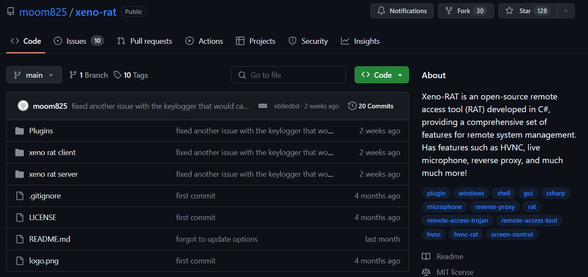The image size is (588, 277).
Task: Open the moom825 owner profile link
Action: coord(43,12)
